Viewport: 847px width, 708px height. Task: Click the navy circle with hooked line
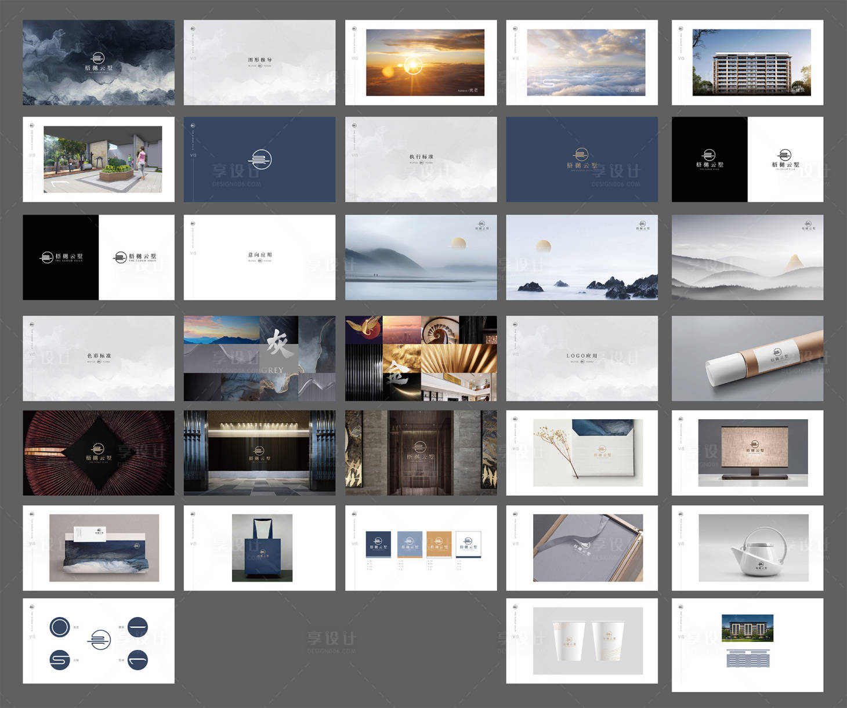[x=137, y=660]
